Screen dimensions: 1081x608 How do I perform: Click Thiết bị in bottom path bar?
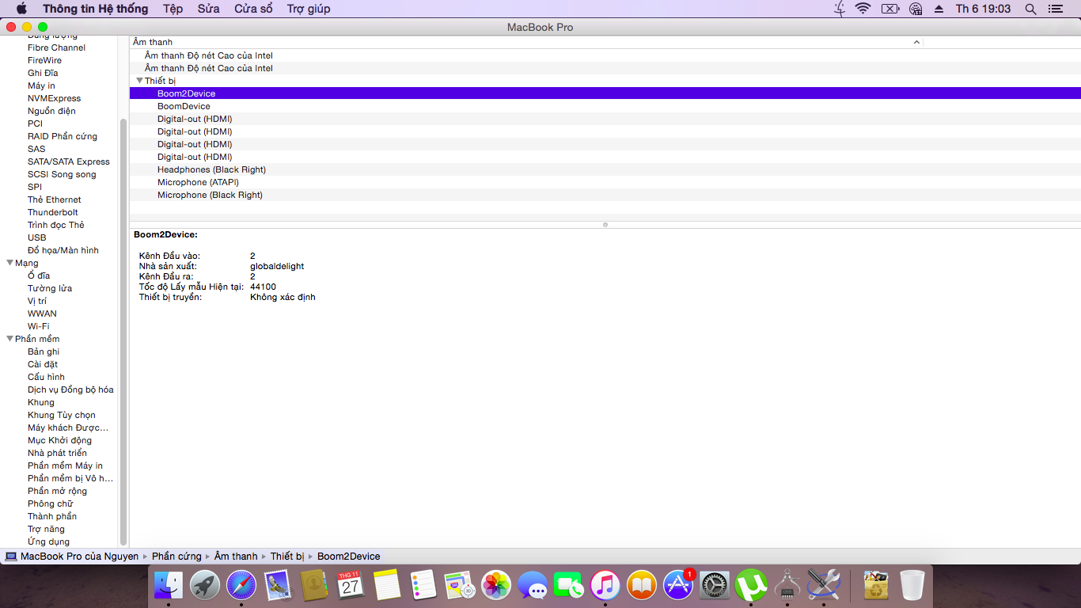287,557
